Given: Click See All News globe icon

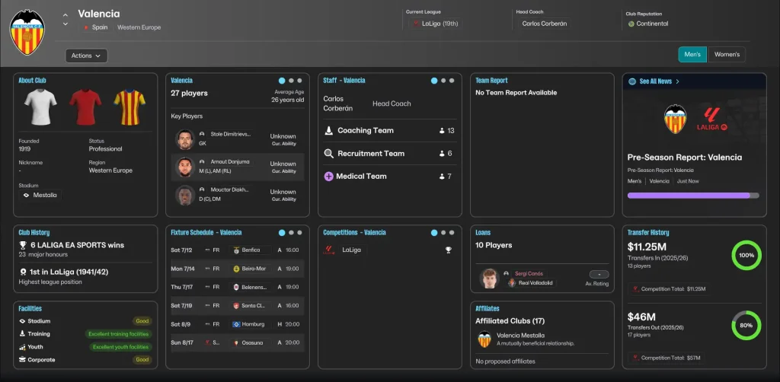Looking at the screenshot, I should (631, 81).
